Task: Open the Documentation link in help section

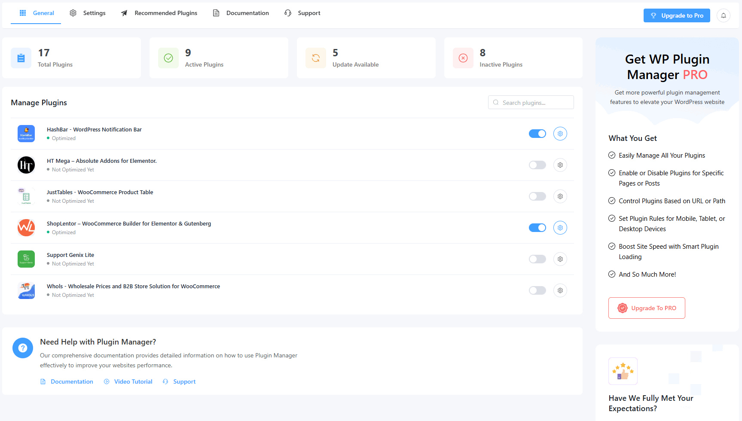Action: [x=67, y=381]
